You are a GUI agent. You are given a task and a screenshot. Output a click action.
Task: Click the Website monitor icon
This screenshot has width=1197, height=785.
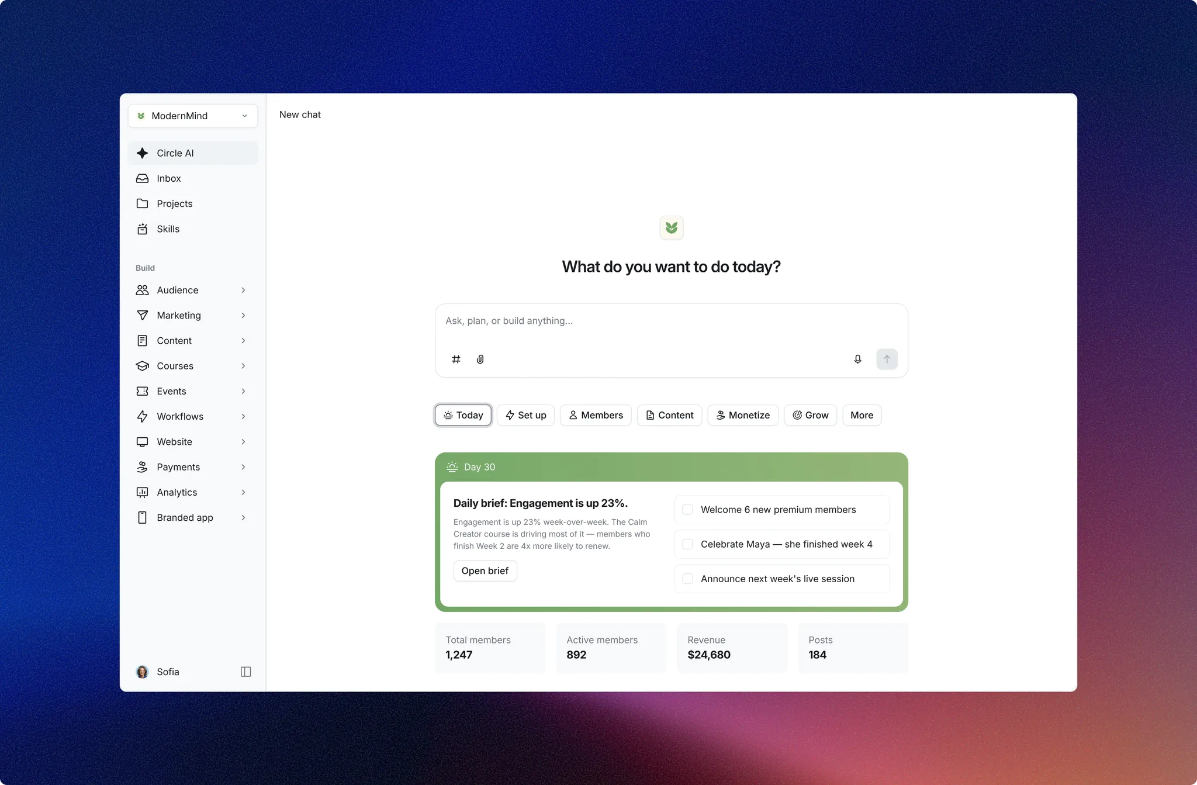[142, 442]
